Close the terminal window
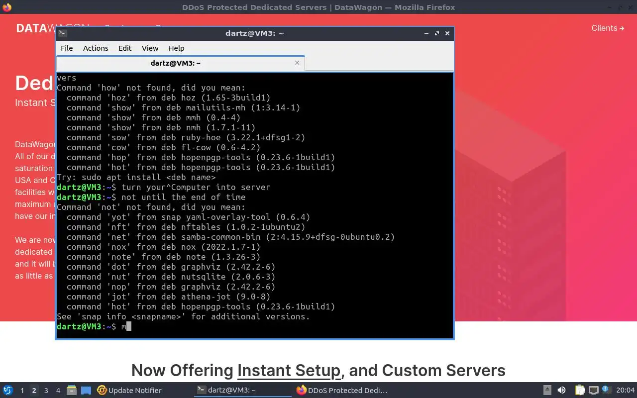 (x=447, y=33)
